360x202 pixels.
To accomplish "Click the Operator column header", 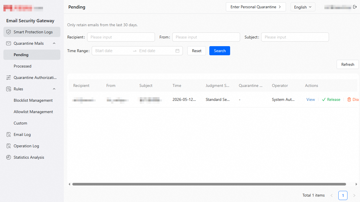I will point(280,85).
